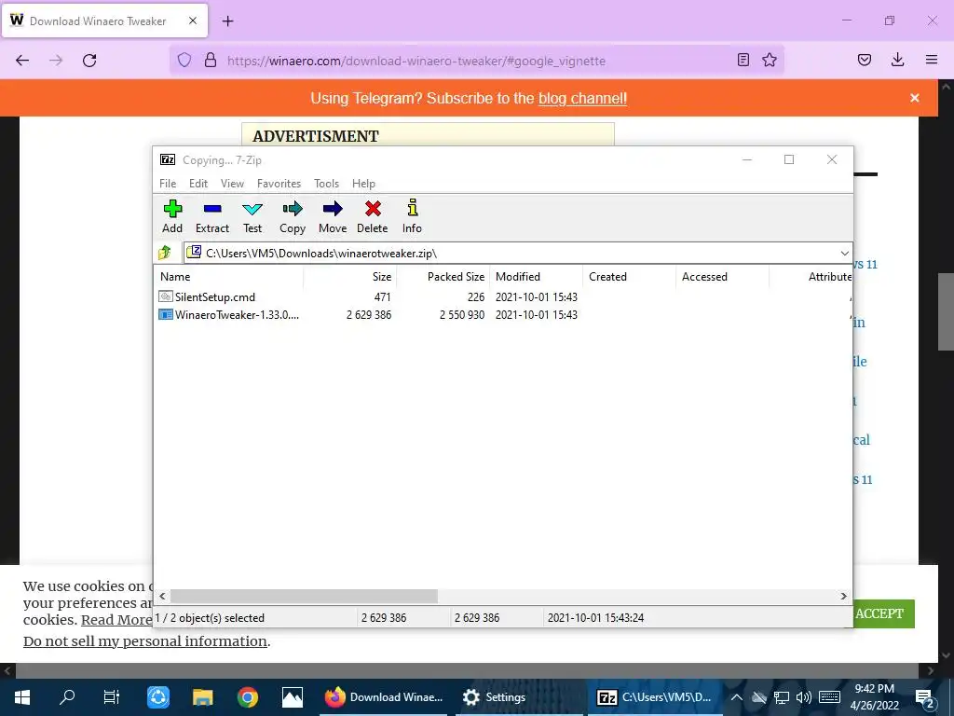Sort by the Accessed column header
954x716 pixels.
click(722, 276)
